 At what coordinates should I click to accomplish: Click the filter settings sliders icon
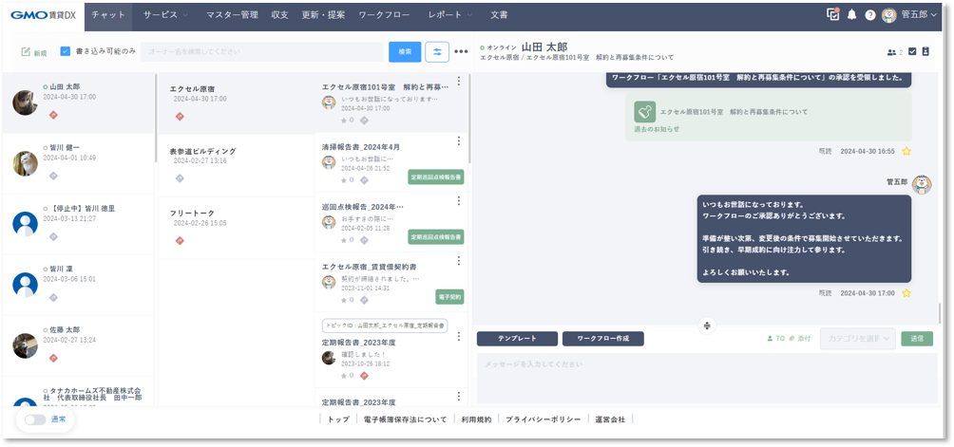[437, 51]
